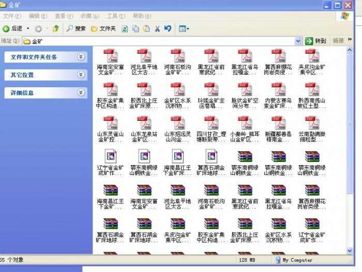The height and width of the screenshot is (272, 362).
Task: Click the Up folder toolbar icon
Action: (x=55, y=28)
